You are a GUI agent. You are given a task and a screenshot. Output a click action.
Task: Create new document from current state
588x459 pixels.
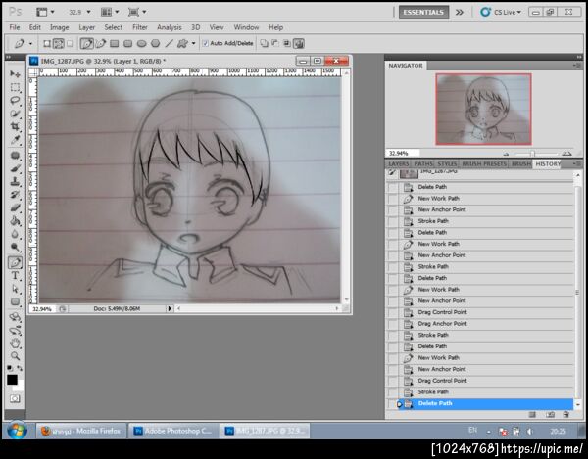(532, 414)
